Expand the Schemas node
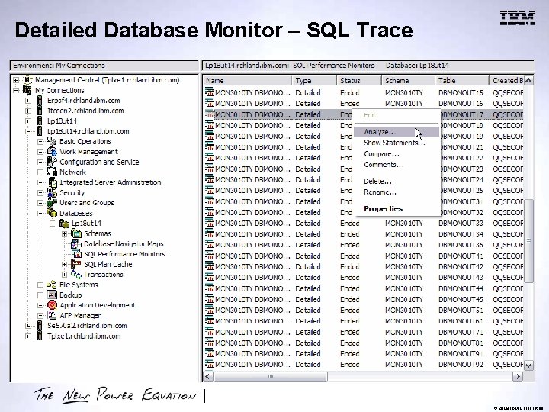Viewport: 549px width, 412px height. pyautogui.click(x=64, y=233)
